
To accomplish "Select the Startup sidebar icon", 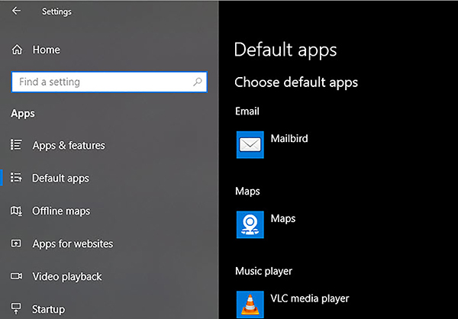I will click(16, 308).
